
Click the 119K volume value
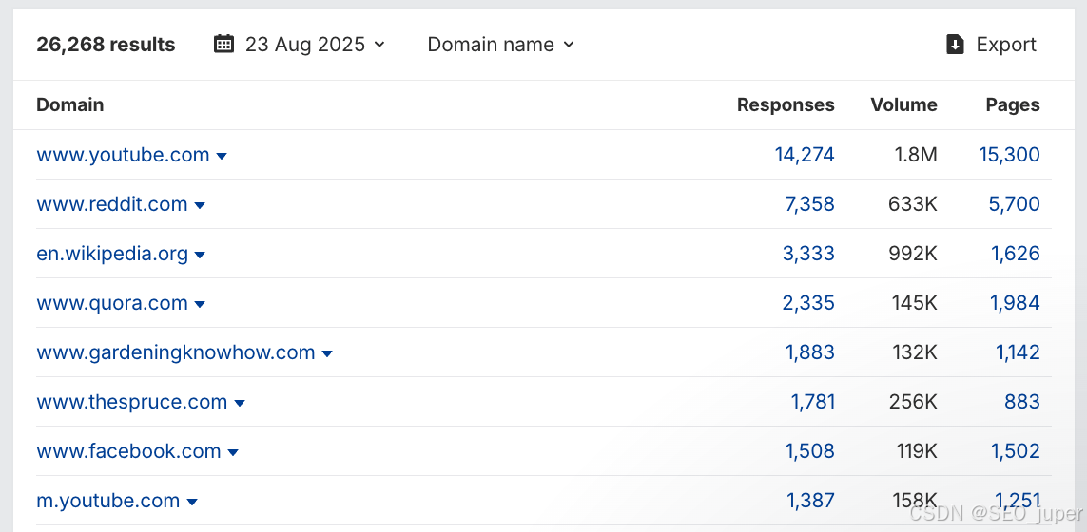[916, 451]
